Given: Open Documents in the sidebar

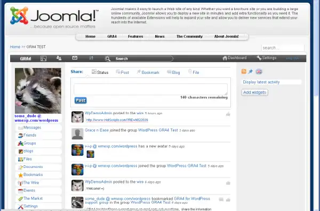Looking at the screenshot, I should [x=38, y=167].
